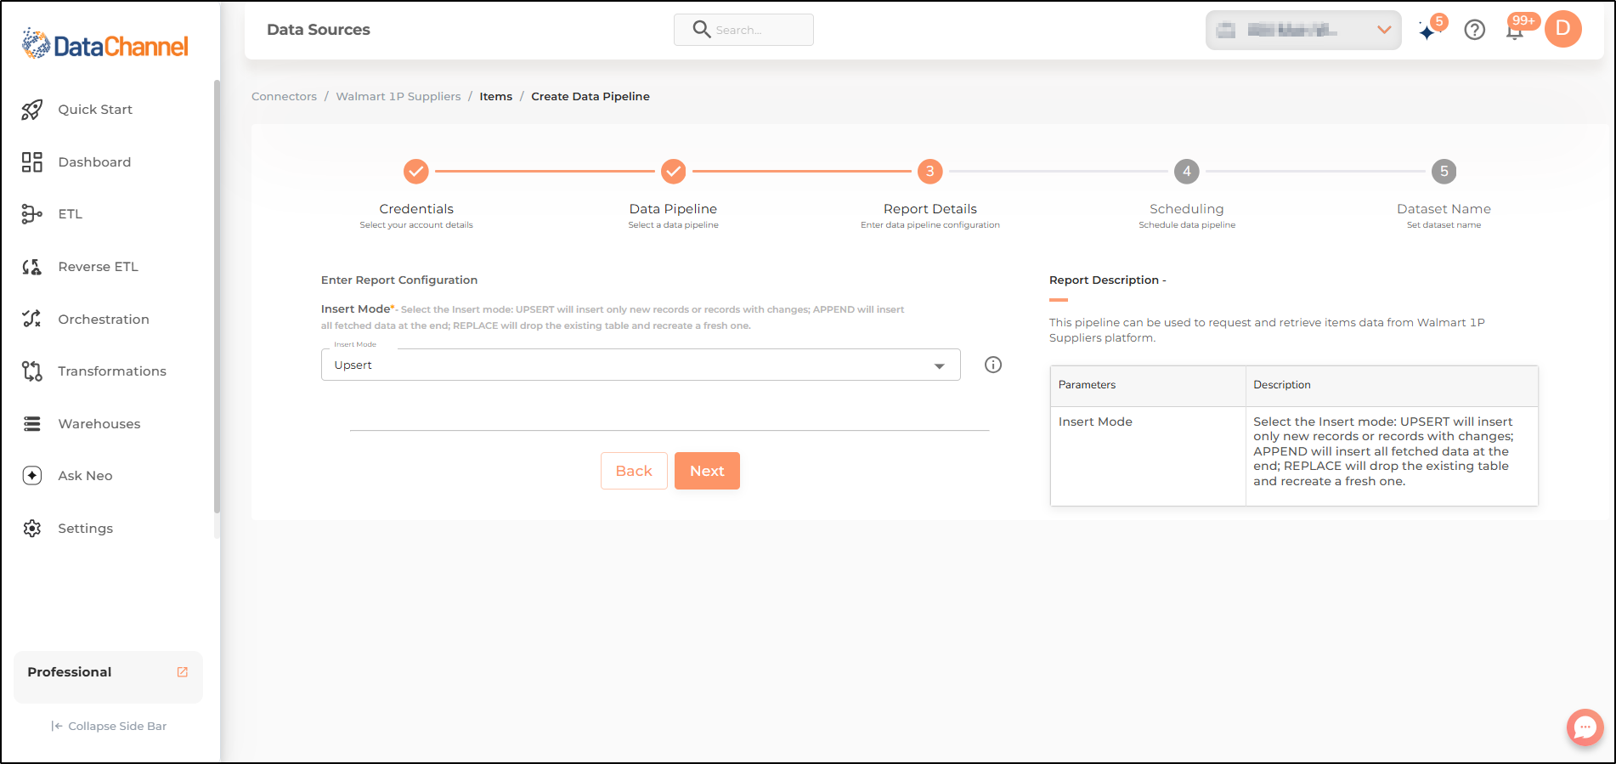The image size is (1616, 764).
Task: Click step 3 Report Details circle
Action: [x=930, y=172]
